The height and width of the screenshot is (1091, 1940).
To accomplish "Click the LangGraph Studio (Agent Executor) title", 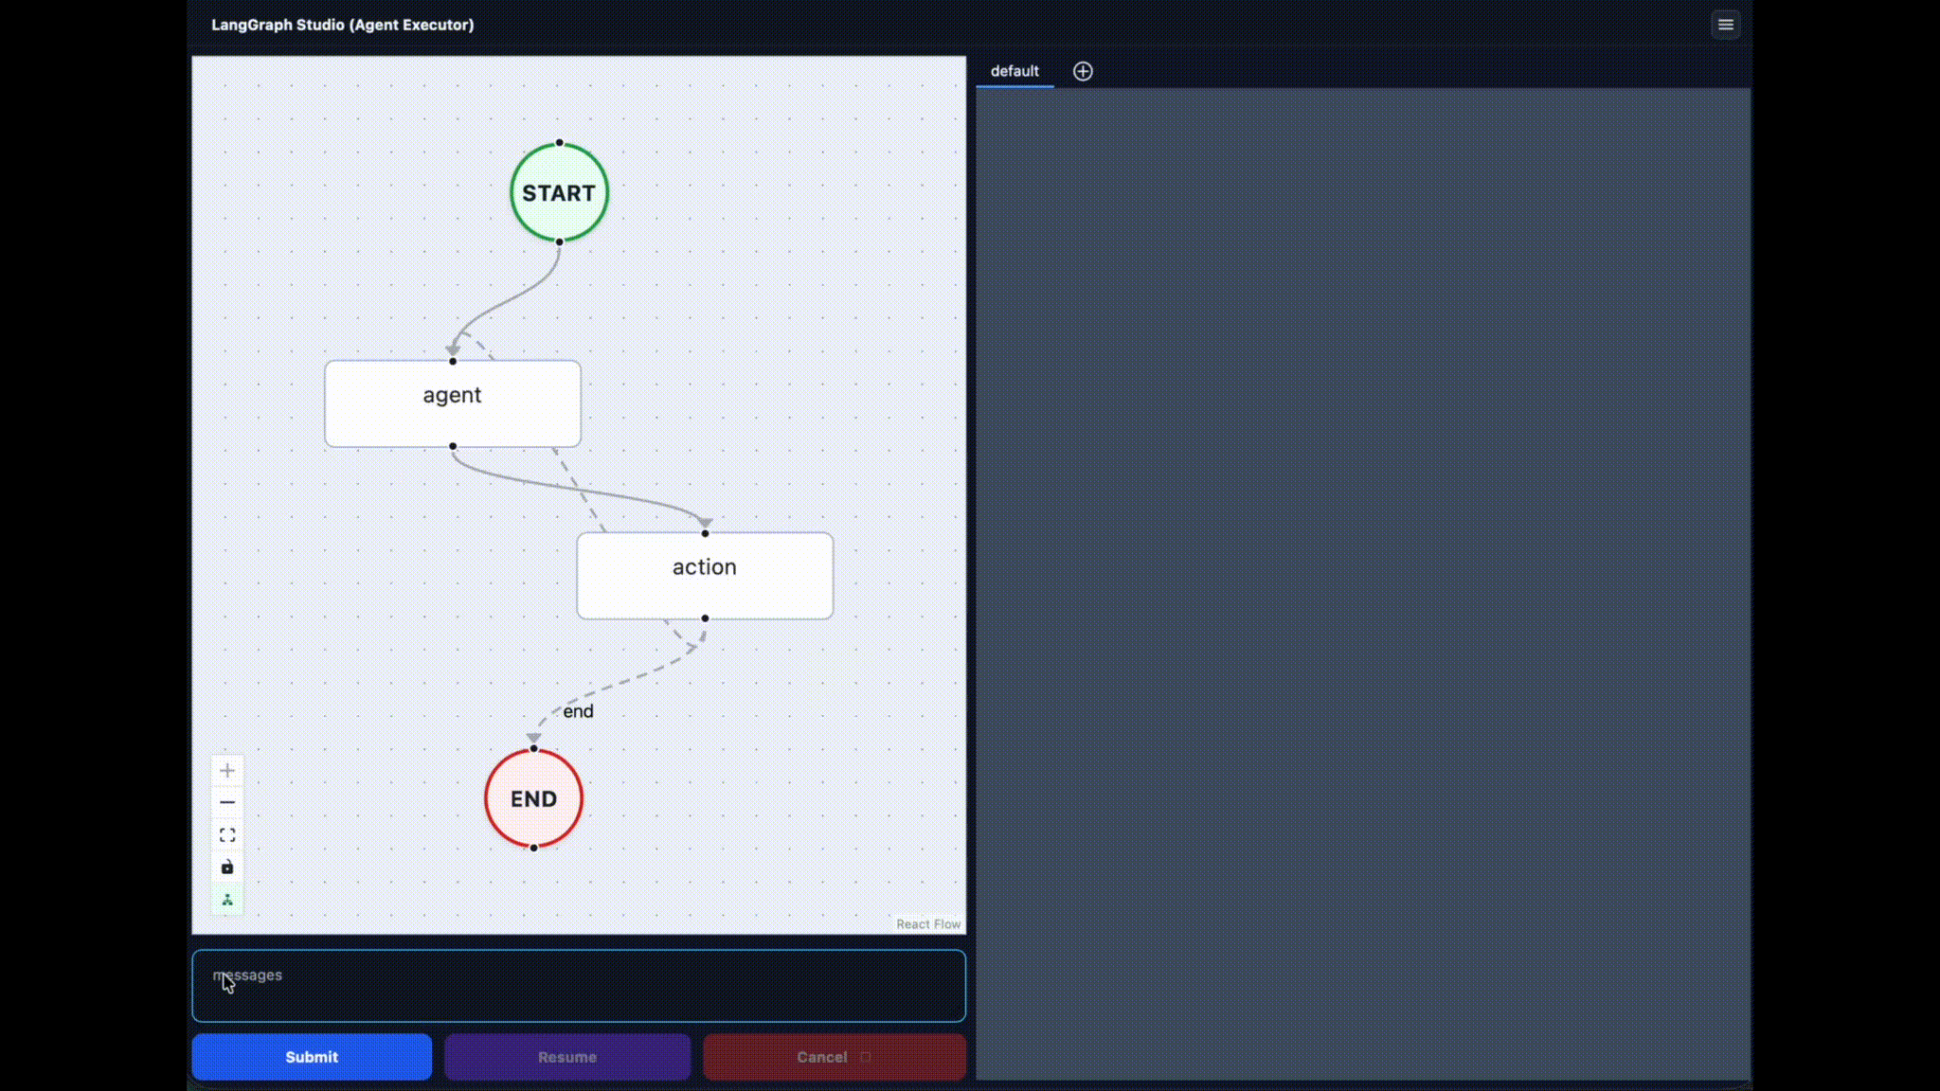I will coord(343,25).
